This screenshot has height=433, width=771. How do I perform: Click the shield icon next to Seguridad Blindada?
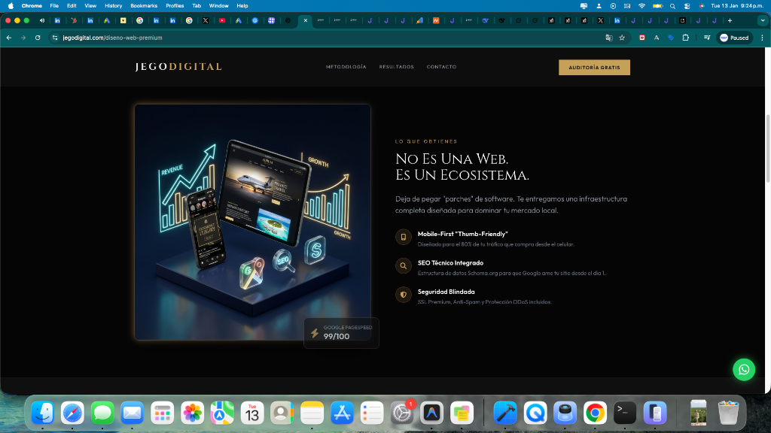coord(403,295)
